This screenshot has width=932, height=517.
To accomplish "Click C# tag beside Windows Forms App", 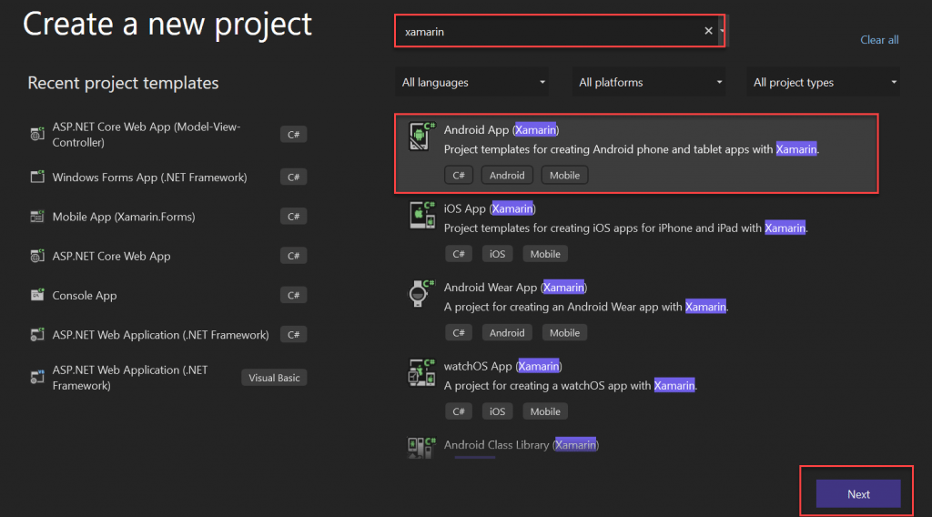I will [294, 177].
